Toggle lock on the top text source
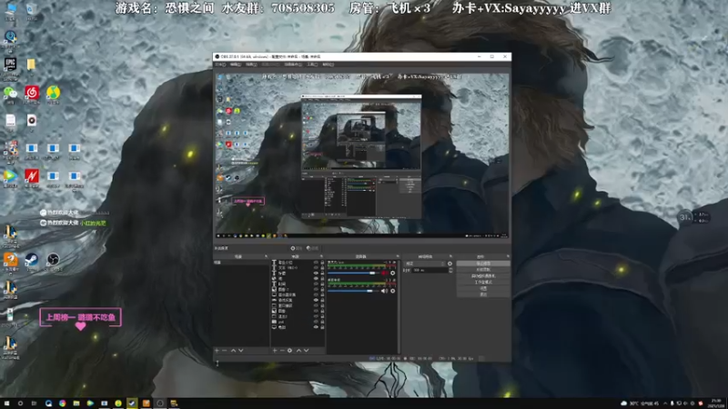Viewport: 728px width, 409px height. [x=322, y=263]
